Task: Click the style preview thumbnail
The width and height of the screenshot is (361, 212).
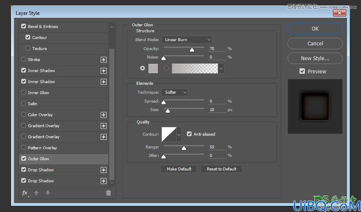Action: (315, 106)
